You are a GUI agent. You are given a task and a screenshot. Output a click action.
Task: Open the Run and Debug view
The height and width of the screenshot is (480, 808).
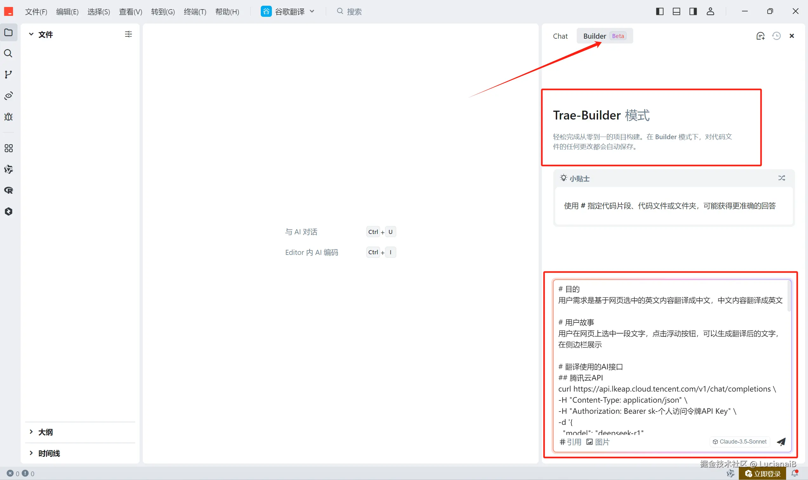pyautogui.click(x=9, y=117)
